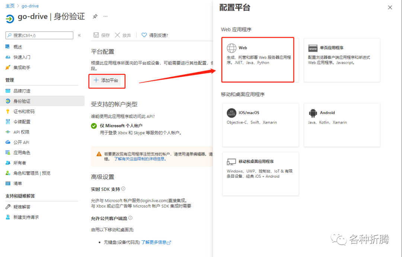
Task: Choose the iOS/macOS platform card
Action: 261,125
